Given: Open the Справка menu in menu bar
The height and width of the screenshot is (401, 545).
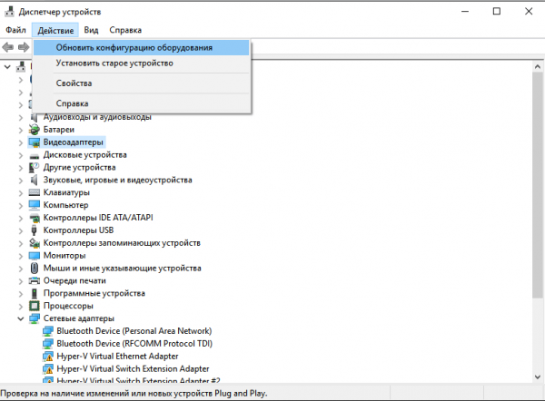Looking at the screenshot, I should coord(125,30).
